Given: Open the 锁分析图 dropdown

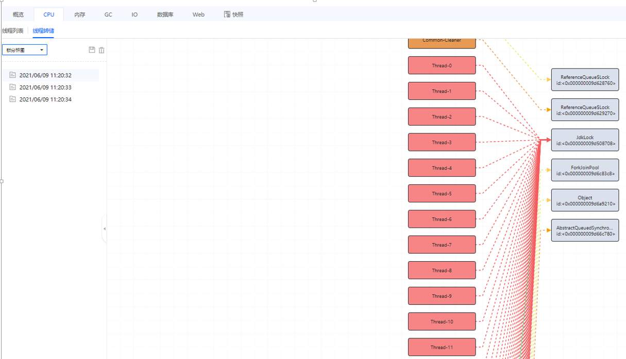Looking at the screenshot, I should click(25, 50).
